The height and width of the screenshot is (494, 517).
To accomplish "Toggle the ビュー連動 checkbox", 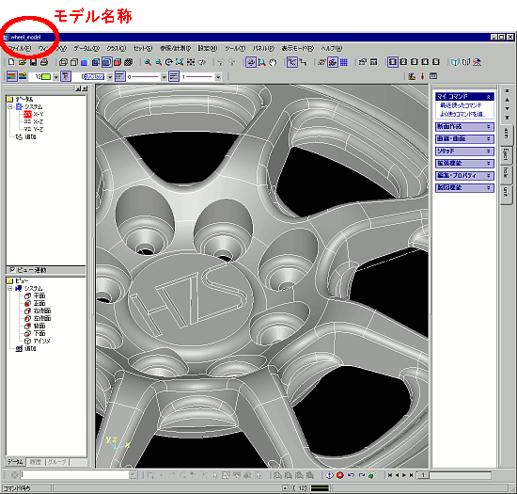I will [x=12, y=270].
